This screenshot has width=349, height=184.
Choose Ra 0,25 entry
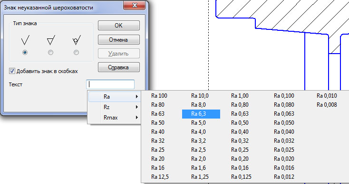point(240,150)
